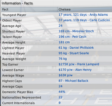Select the Average Height row
The width and height of the screenshot is (112, 106).
point(57,42)
